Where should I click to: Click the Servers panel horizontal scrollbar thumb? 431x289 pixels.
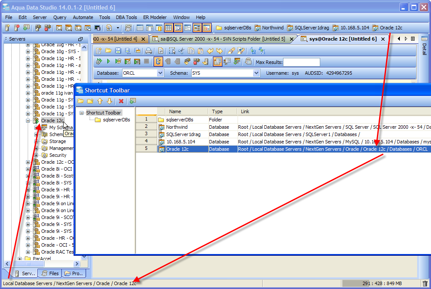[x=28, y=264]
